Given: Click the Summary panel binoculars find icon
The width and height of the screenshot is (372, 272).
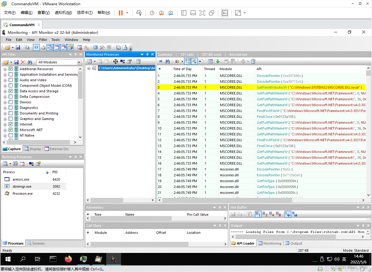Looking at the screenshot, I should pyautogui.click(x=168, y=61).
